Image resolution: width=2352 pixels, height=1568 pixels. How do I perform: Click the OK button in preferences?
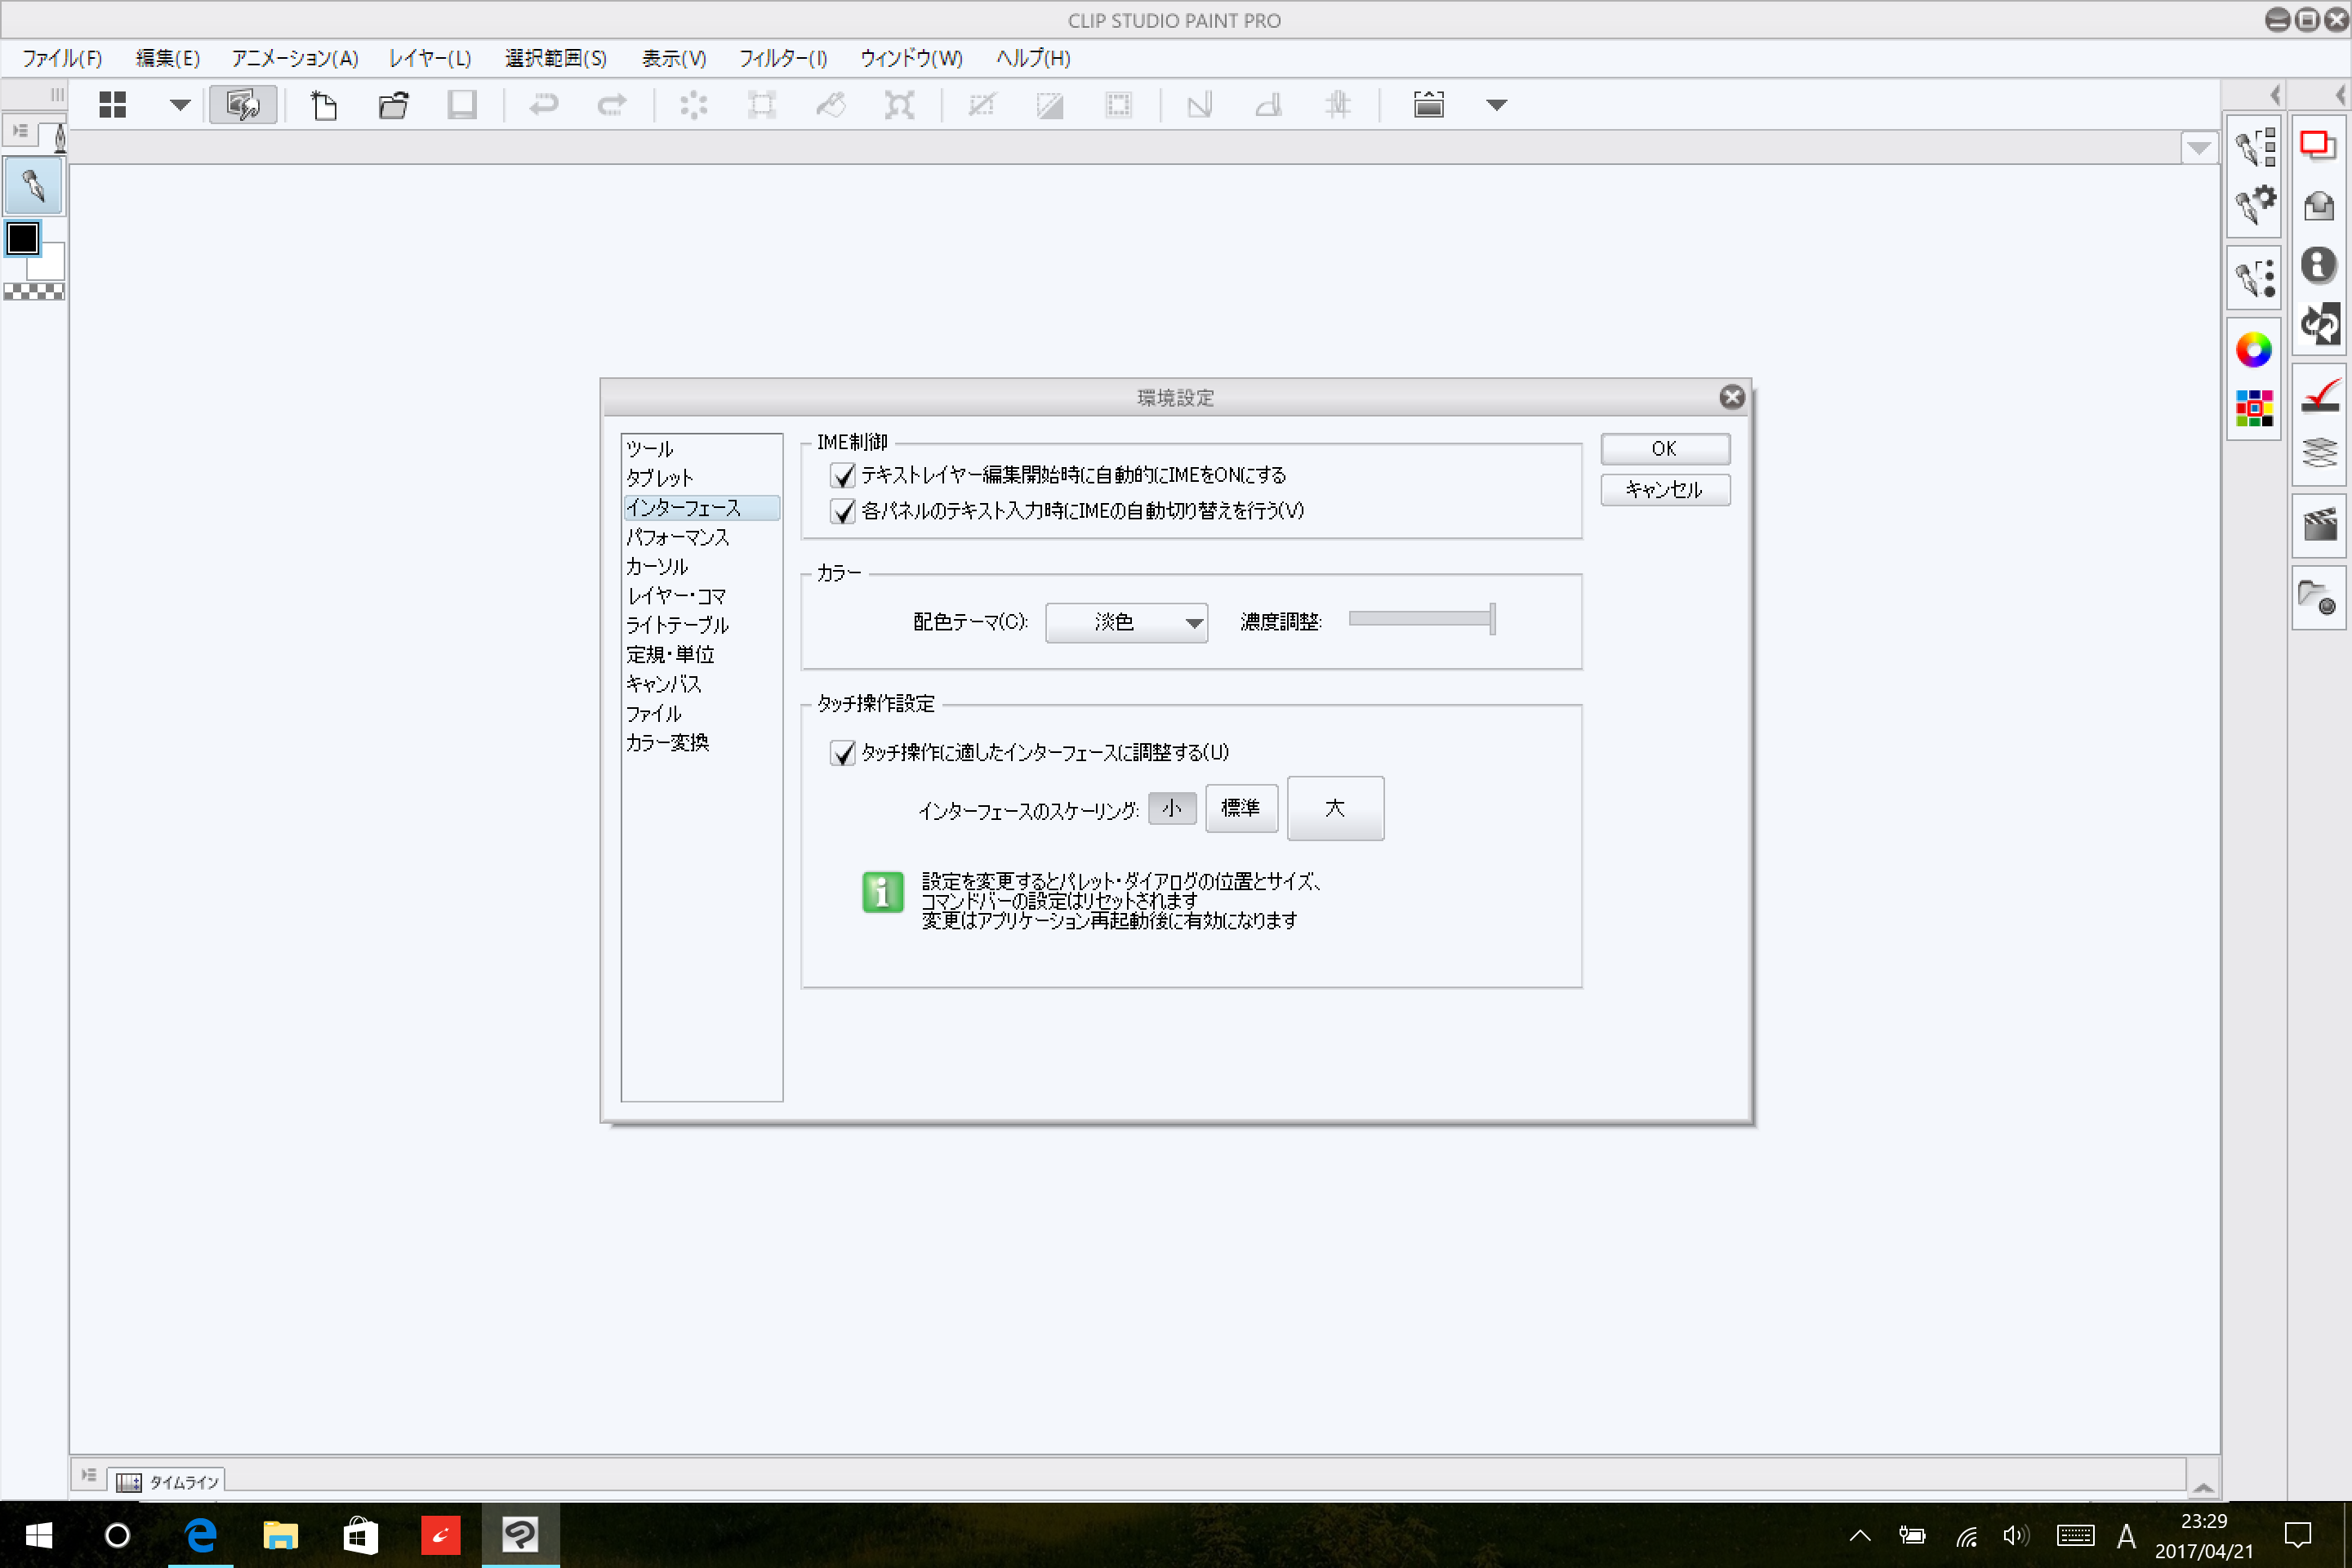[x=1664, y=449]
